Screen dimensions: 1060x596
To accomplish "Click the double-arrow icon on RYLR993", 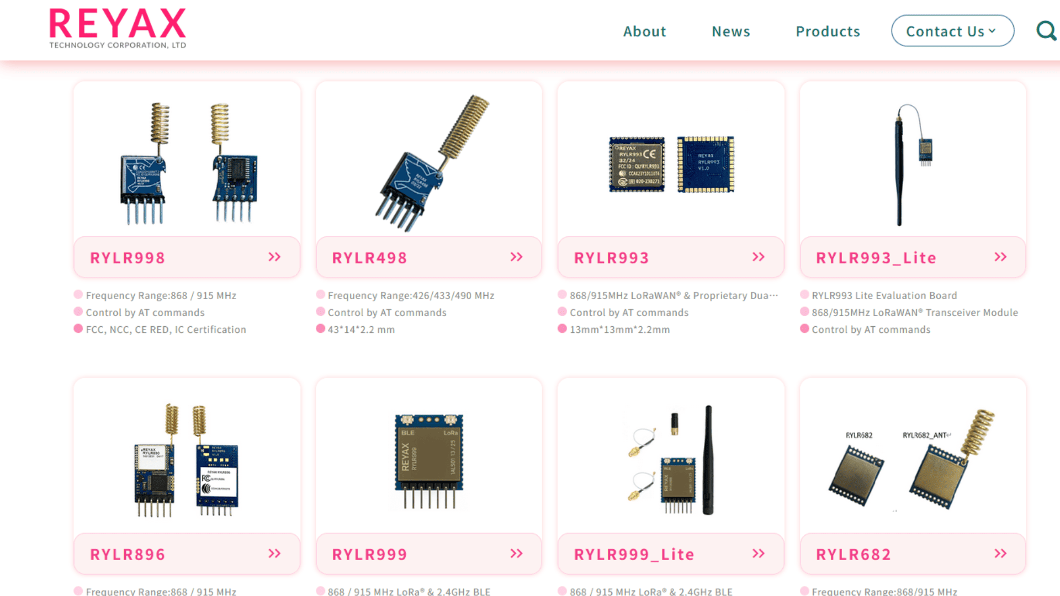I will click(x=759, y=257).
